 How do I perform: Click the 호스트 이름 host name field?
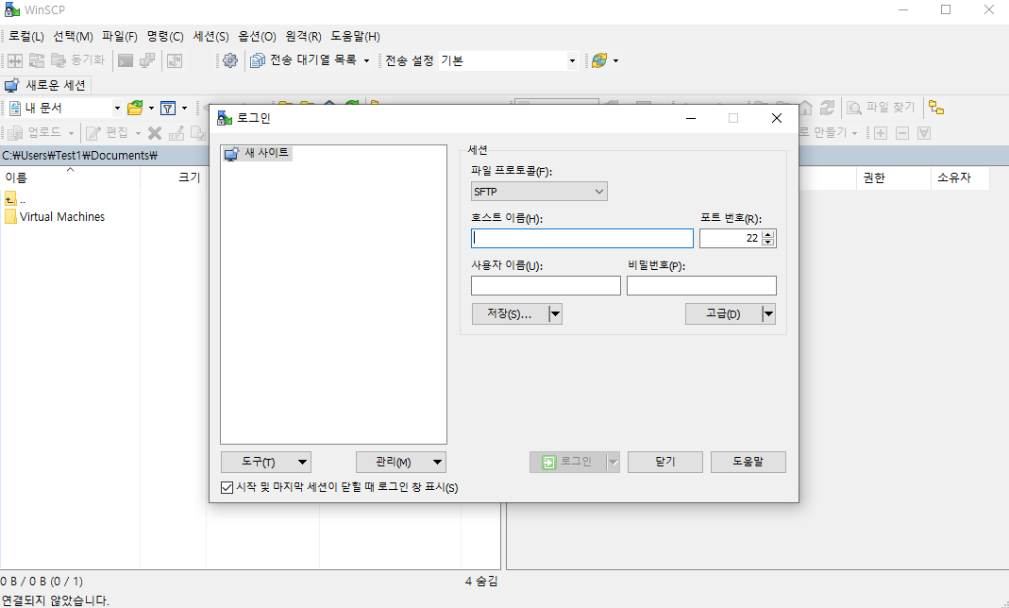[582, 238]
